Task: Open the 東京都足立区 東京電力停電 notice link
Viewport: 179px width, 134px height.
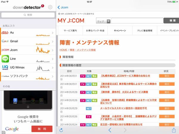Action: (128, 85)
